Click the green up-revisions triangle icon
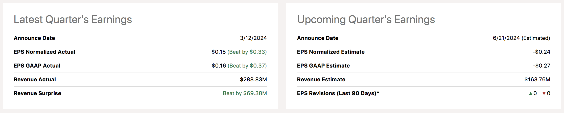The width and height of the screenshot is (564, 113). tap(530, 93)
